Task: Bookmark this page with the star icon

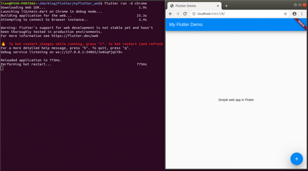Action: point(286,14)
